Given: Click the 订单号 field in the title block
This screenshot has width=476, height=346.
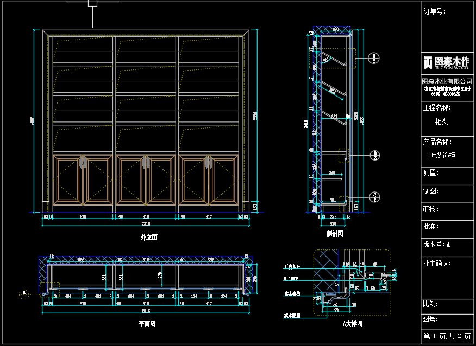Looking at the screenshot, I should pyautogui.click(x=435, y=11).
